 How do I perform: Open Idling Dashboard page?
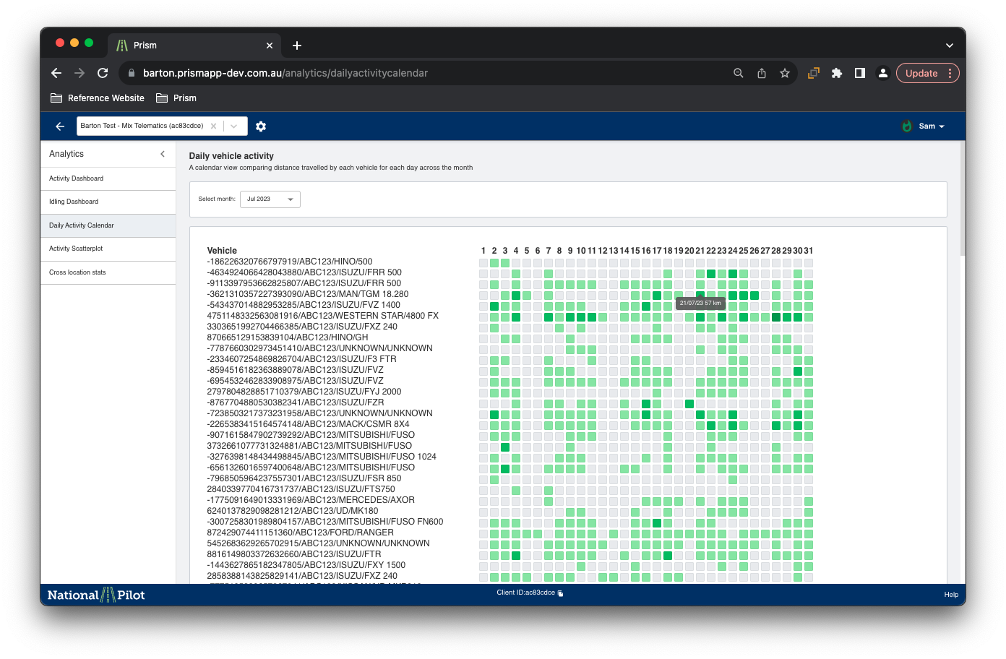click(x=74, y=202)
